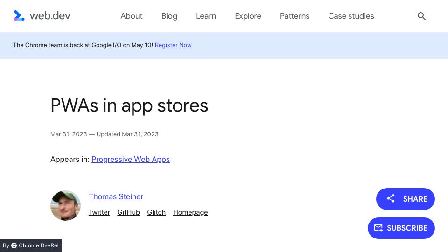
Task: Open the author's GitHub link
Action: [129, 212]
